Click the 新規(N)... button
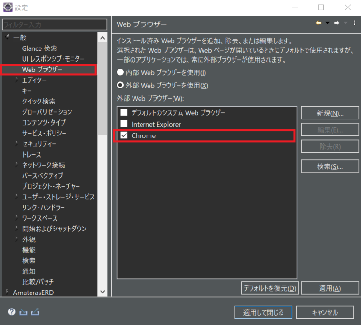 330,113
